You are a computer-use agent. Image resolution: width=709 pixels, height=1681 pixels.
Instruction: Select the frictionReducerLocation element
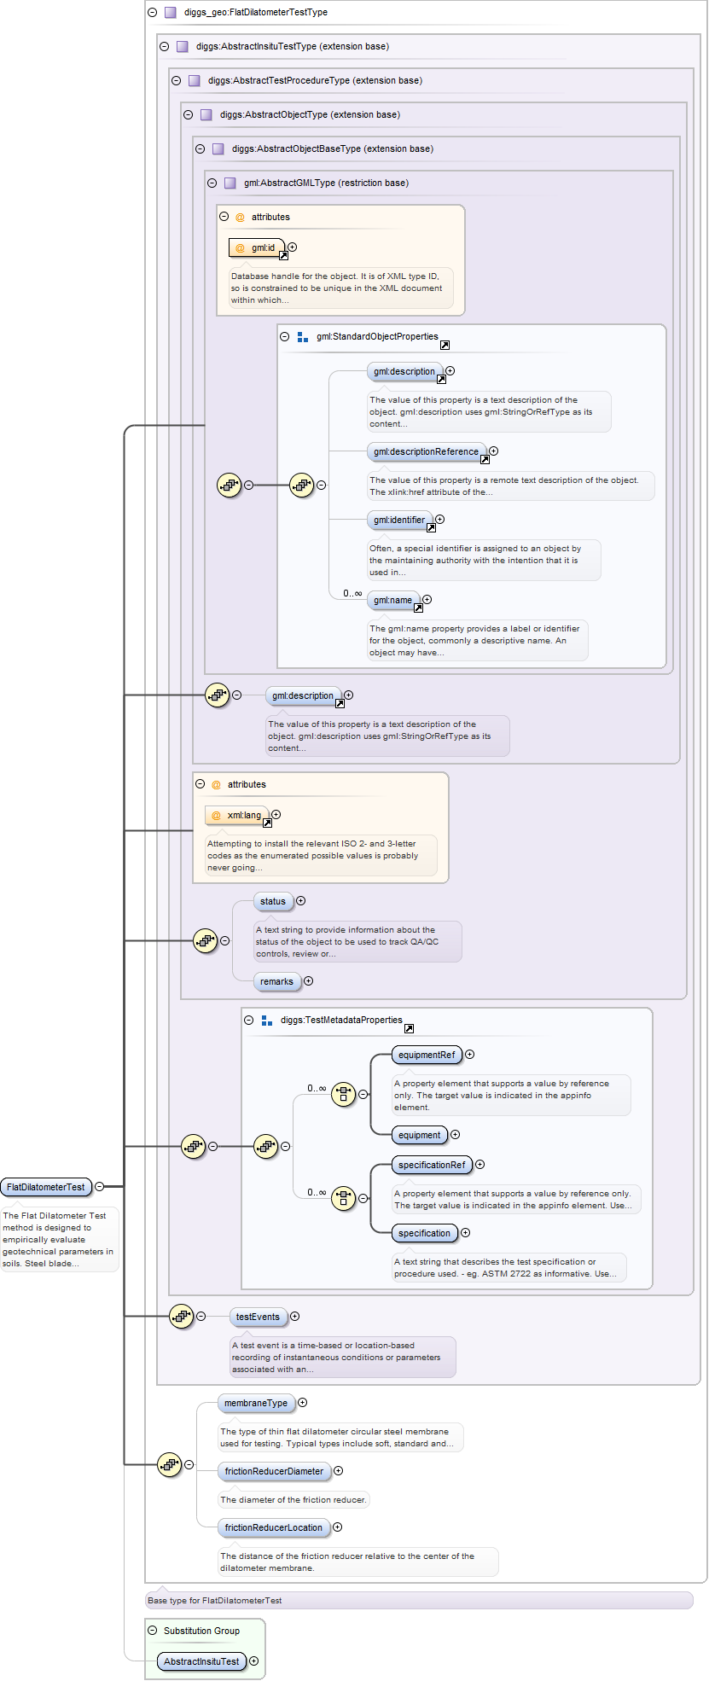click(273, 1527)
